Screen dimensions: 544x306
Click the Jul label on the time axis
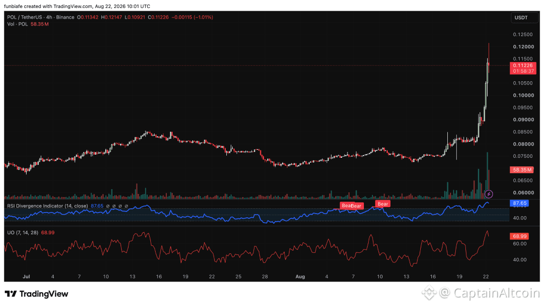(x=26, y=276)
